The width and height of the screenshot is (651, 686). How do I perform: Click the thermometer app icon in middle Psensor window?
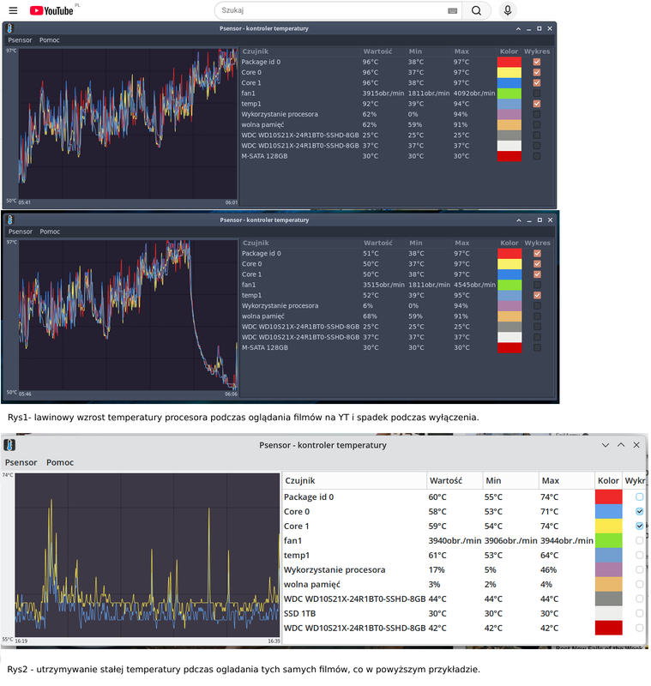point(10,220)
